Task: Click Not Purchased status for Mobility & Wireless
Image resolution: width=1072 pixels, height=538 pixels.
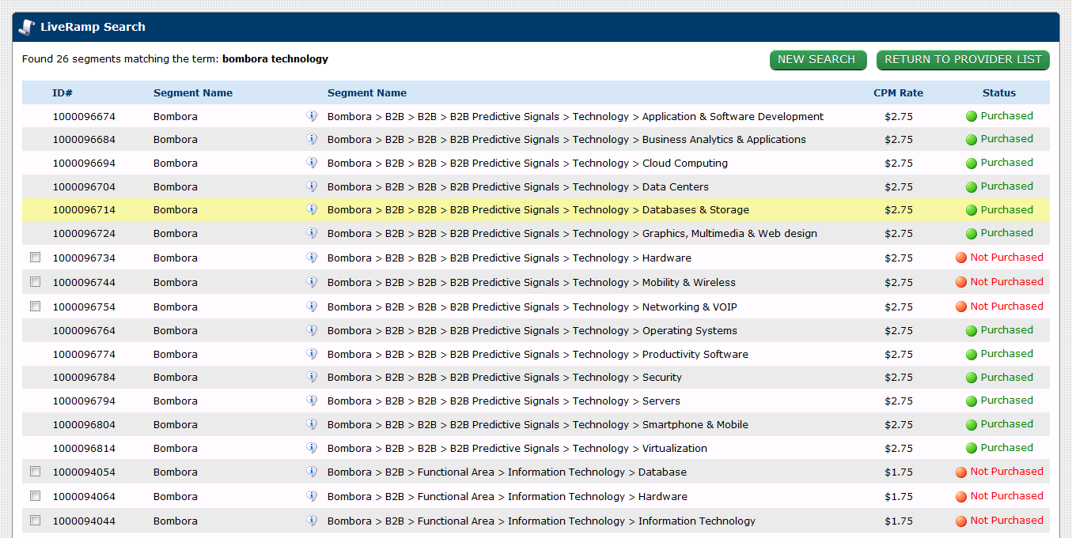Action: click(x=999, y=282)
